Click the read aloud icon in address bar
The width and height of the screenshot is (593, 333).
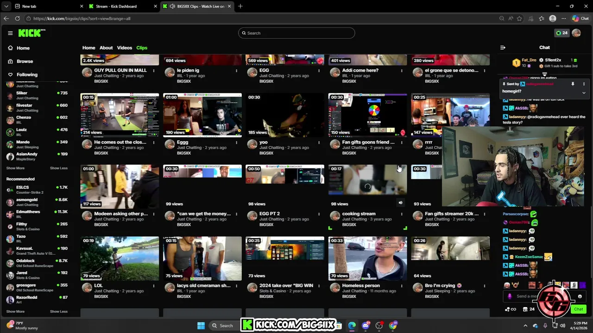click(x=511, y=18)
